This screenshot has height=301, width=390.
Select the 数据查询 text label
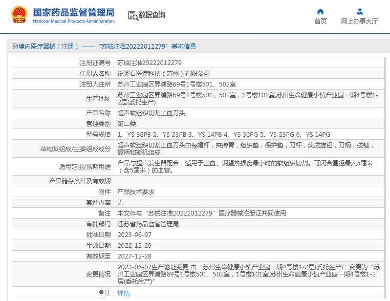[152, 15]
